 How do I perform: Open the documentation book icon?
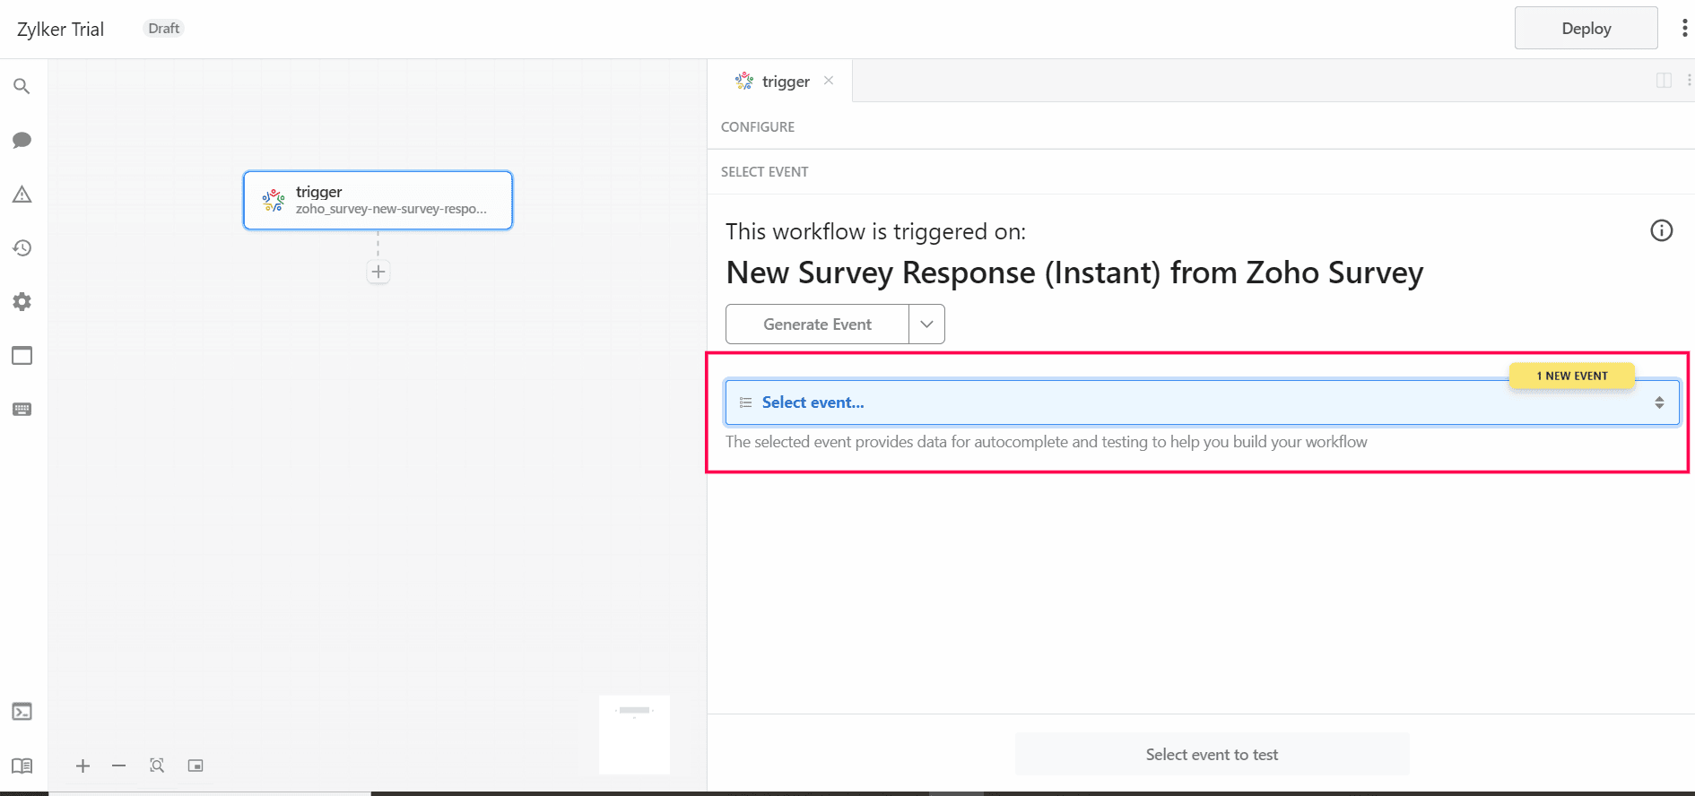[22, 766]
